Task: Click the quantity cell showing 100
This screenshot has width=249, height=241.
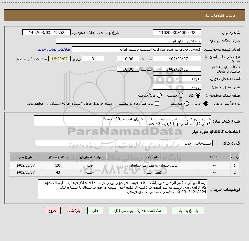Action: (58, 165)
